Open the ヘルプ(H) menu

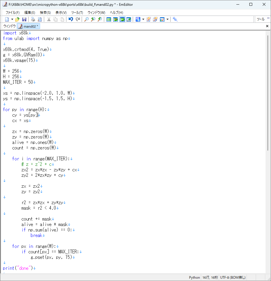coord(117,13)
